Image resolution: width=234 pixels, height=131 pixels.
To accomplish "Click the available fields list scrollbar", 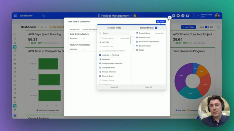I will coord(131,40).
